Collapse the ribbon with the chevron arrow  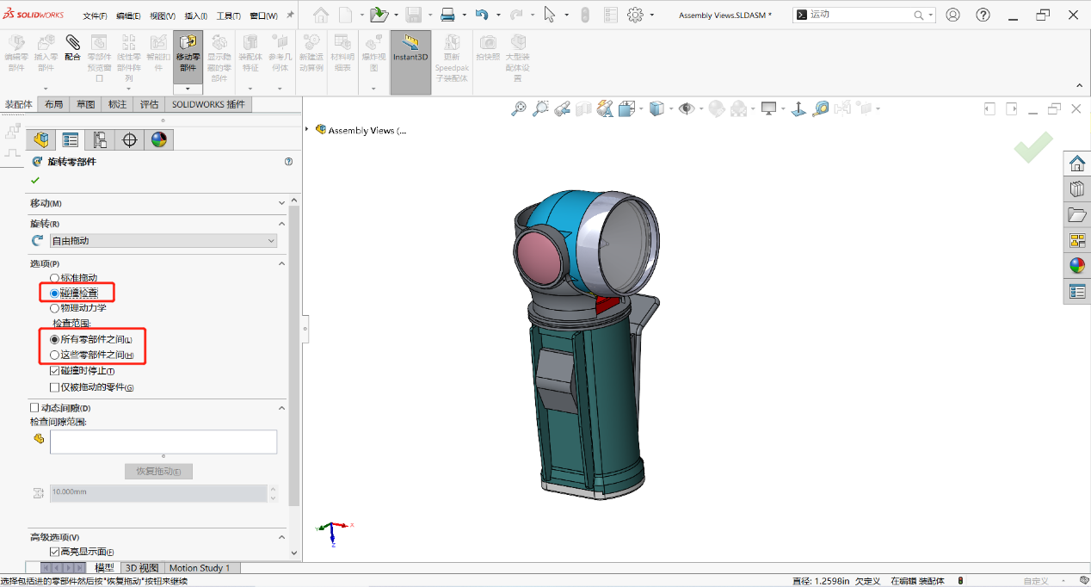pyautogui.click(x=1080, y=85)
